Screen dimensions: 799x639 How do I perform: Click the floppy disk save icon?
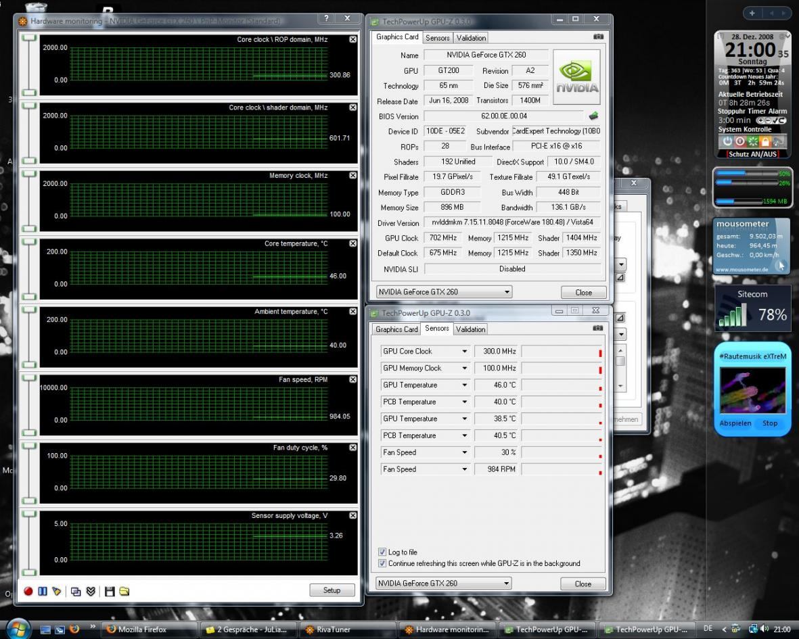tap(110, 591)
